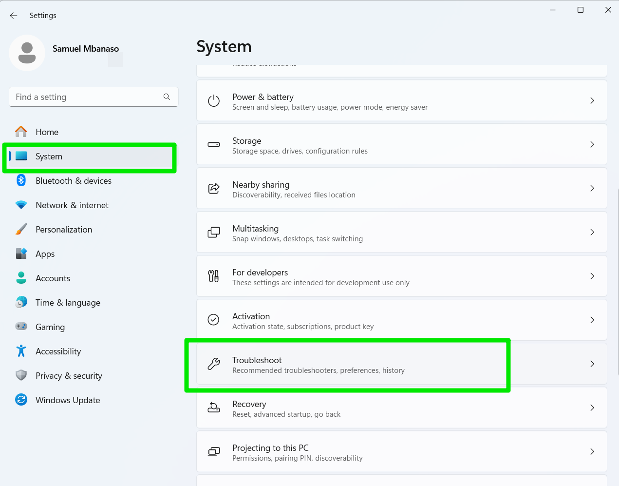The image size is (619, 486).
Task: Click the Personalization paintbrush icon
Action: tap(21, 229)
